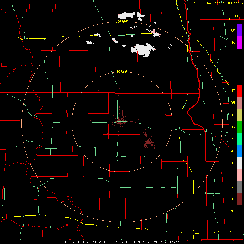Pick the light green RA swatch
244x244 pixels.
tap(239, 139)
